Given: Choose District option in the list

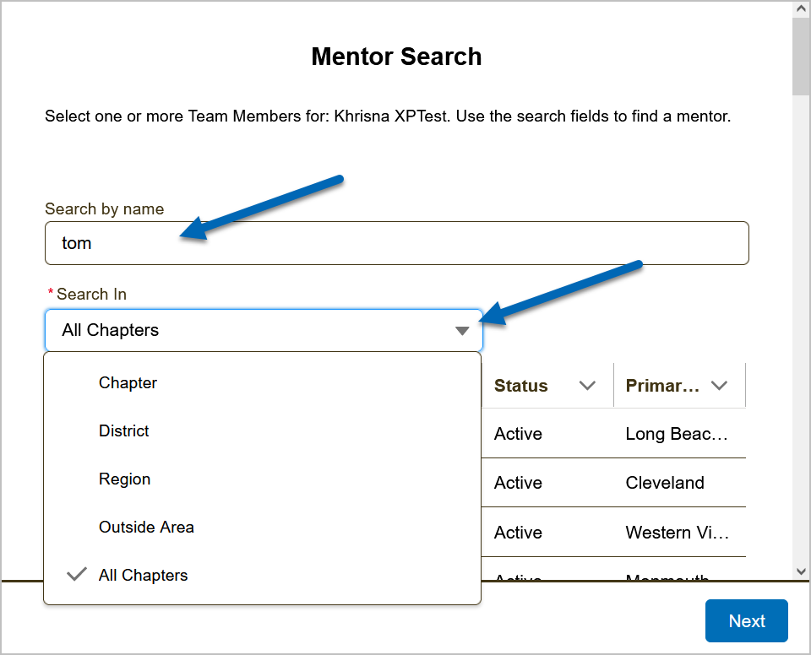Looking at the screenshot, I should [x=123, y=430].
